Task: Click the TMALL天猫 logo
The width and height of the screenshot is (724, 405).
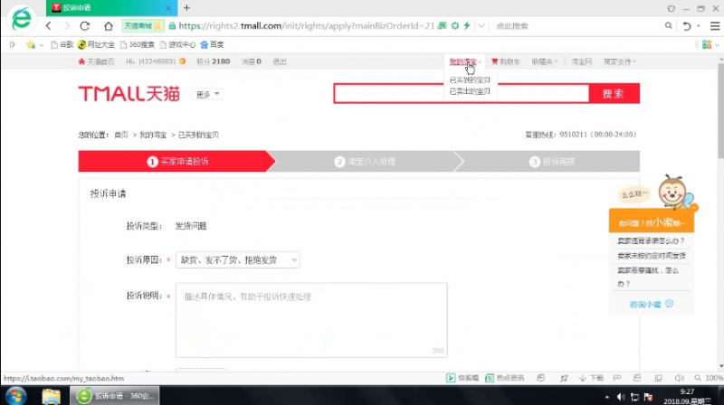Action: [x=129, y=94]
